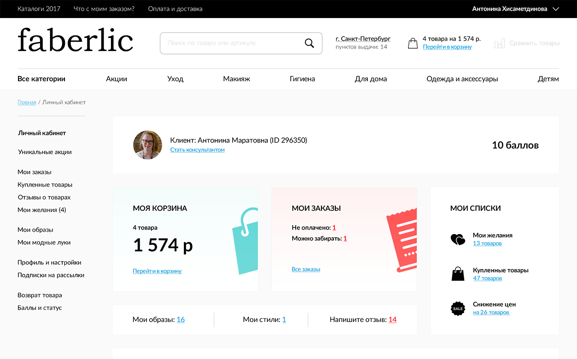
Task: Open Мои образы in sidebar
Action: click(x=36, y=230)
